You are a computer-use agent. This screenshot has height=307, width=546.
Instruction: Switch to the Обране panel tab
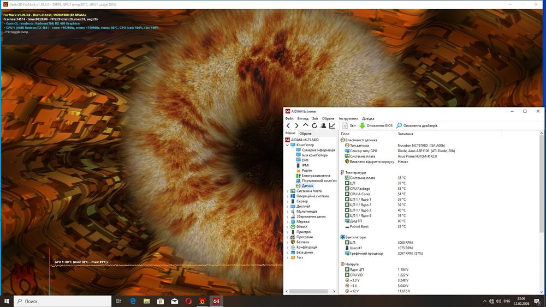coord(305,134)
